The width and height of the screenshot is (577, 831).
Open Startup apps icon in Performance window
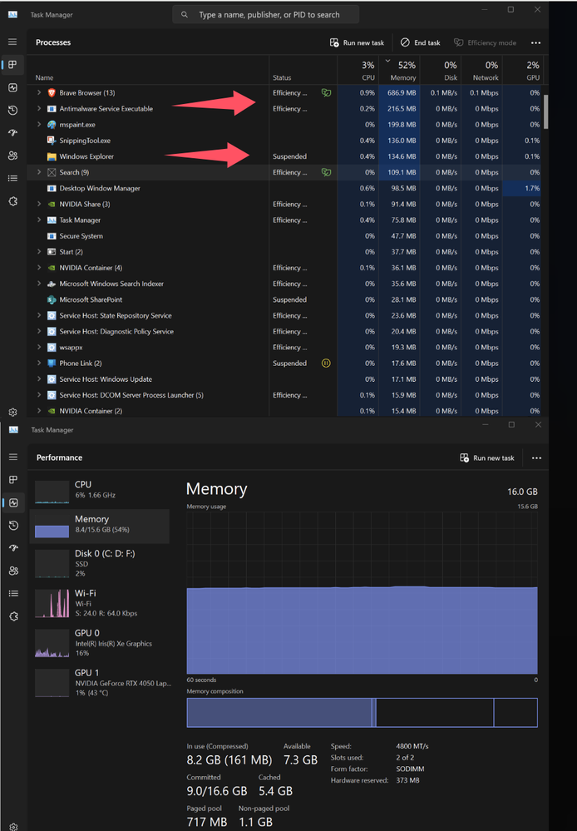[13, 548]
